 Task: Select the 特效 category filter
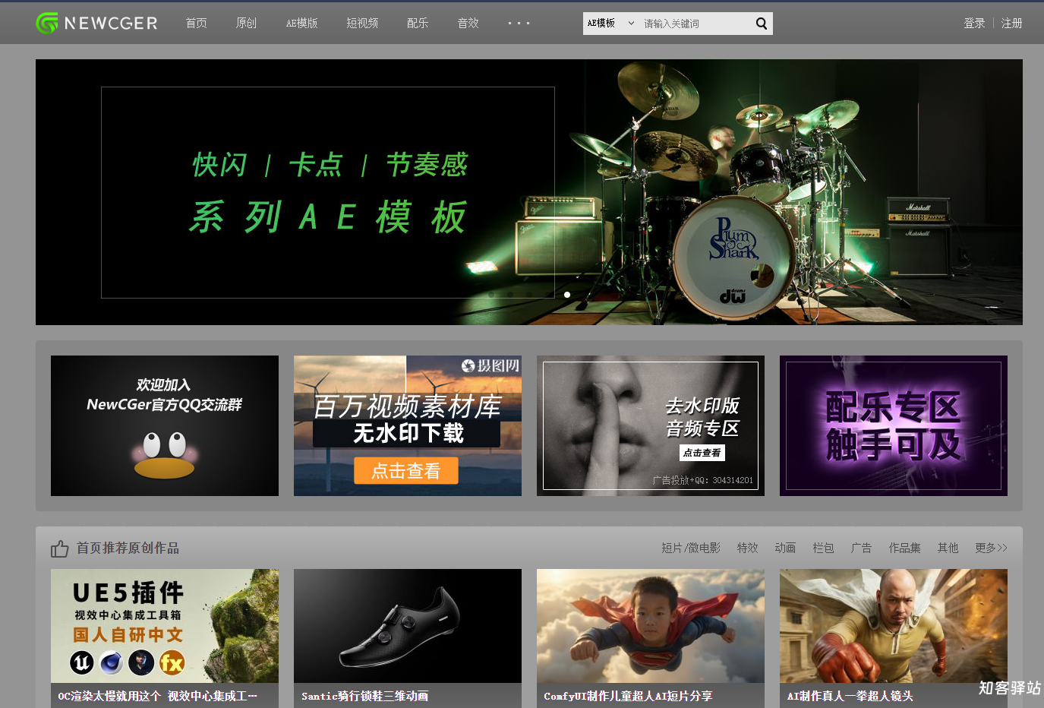tap(747, 548)
